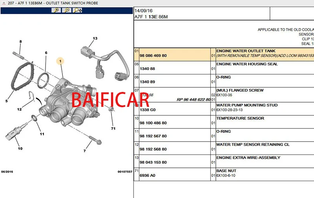Click the reference code A7F 1 13E 86M
The width and height of the screenshot is (314, 198).
[x=151, y=17]
